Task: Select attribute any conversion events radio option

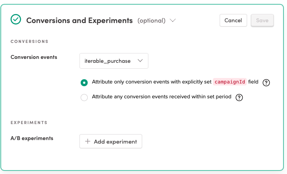Action: tap(84, 98)
